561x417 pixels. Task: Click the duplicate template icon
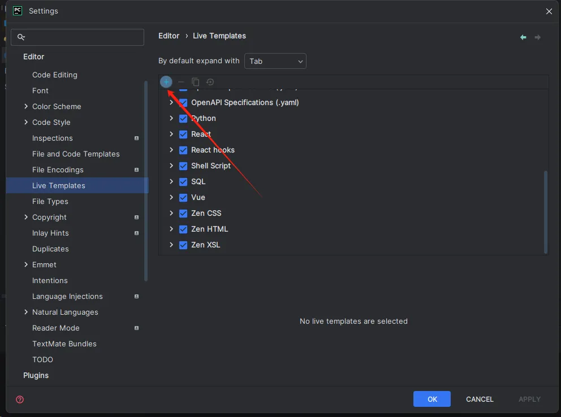click(x=195, y=82)
